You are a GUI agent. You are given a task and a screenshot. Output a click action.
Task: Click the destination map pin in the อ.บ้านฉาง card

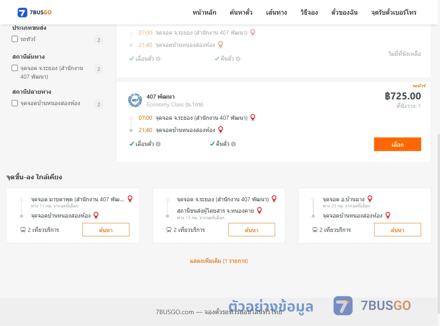coord(388,216)
